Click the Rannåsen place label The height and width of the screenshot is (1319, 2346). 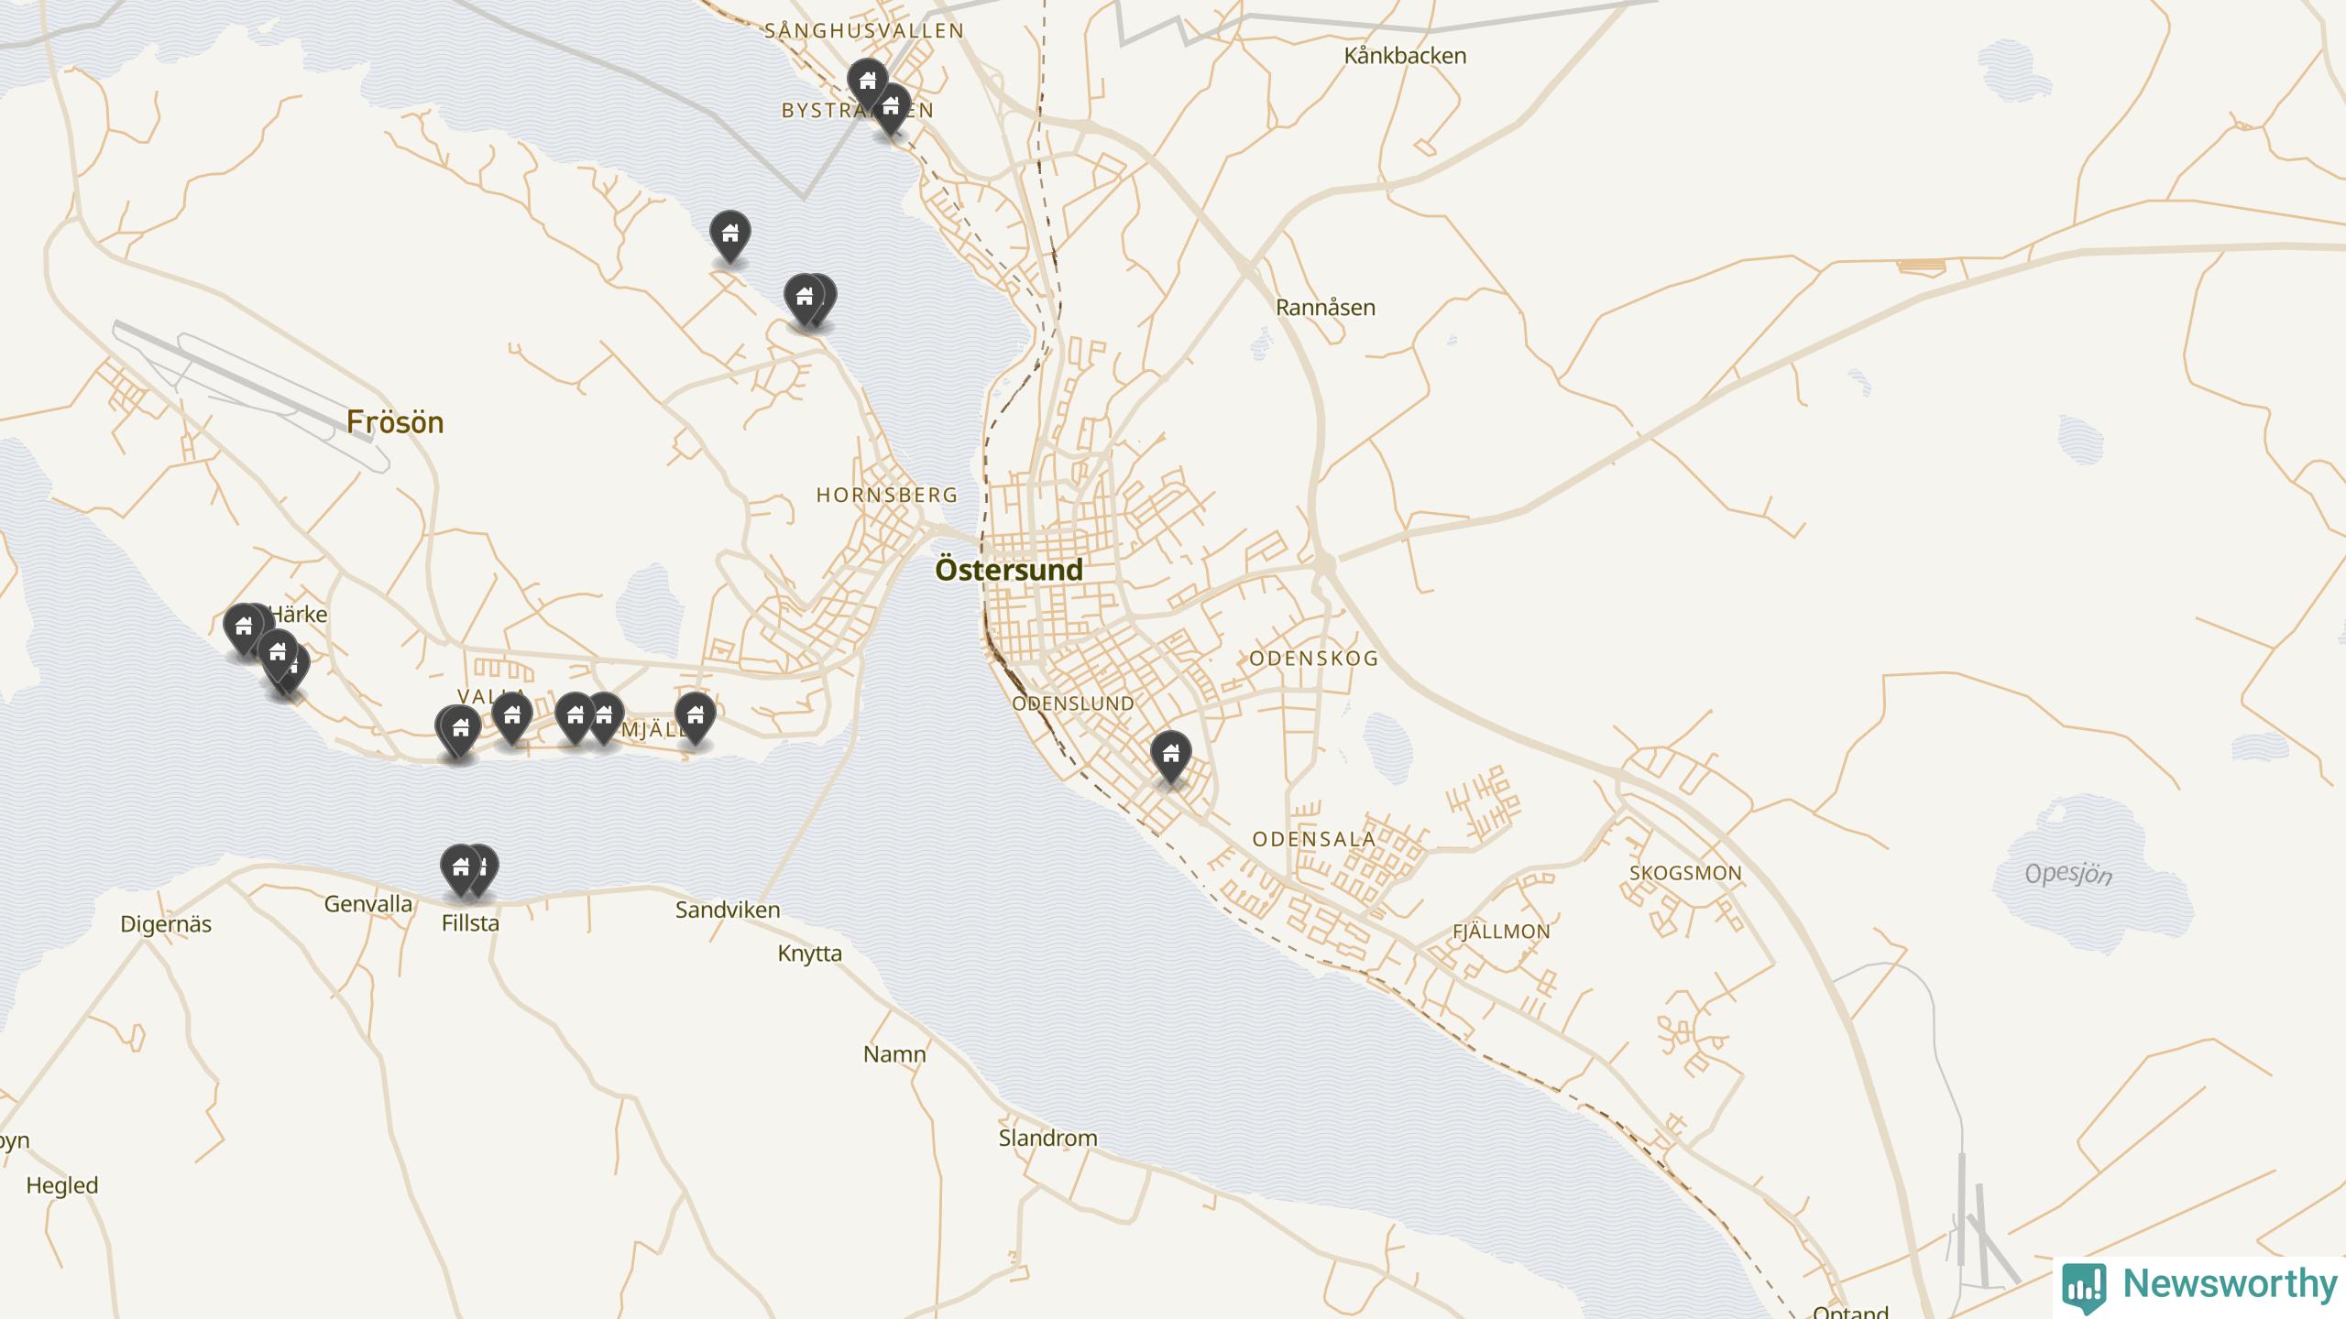(x=1325, y=308)
